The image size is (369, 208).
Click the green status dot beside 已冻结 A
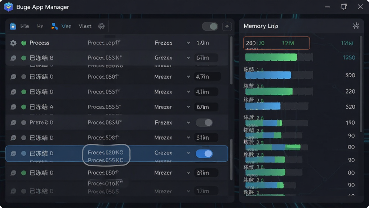pos(23,107)
